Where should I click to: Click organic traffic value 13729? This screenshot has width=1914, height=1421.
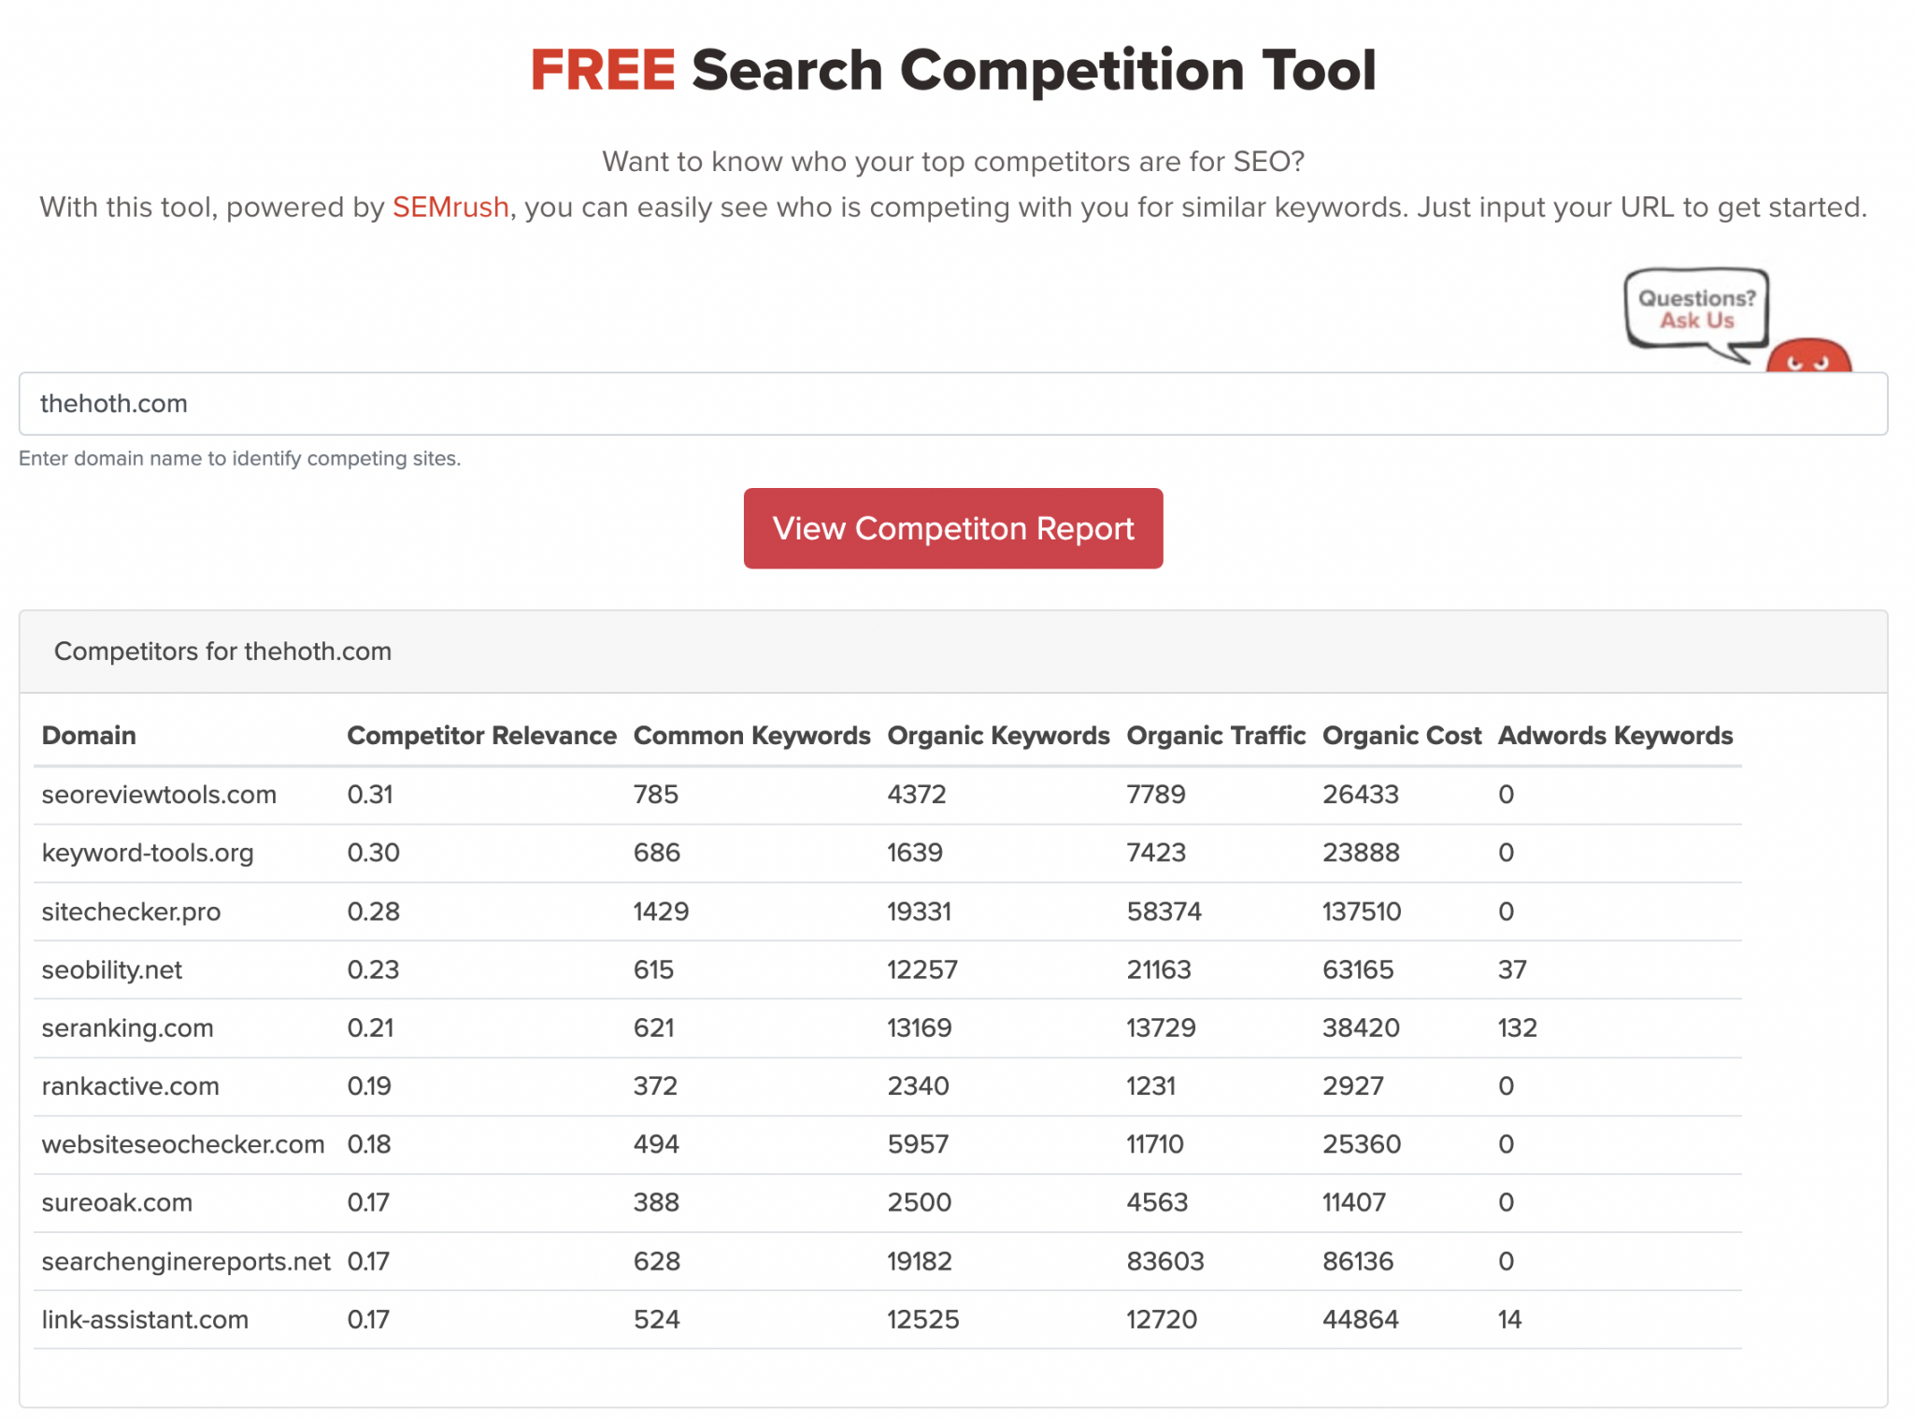tap(1161, 1027)
